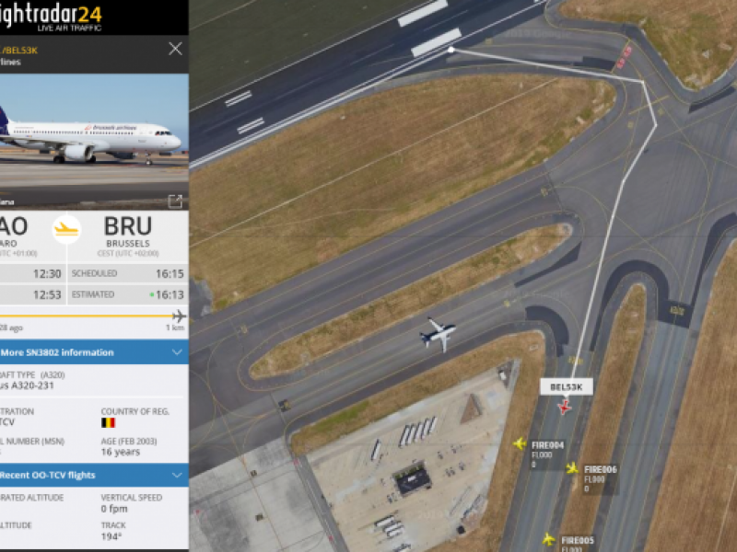The image size is (737, 552).
Task: Click the BEL53K map label
Action: (x=567, y=386)
